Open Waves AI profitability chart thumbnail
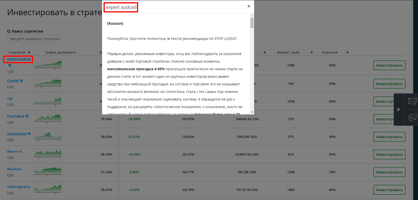The height and width of the screenshot is (200, 418). click(x=48, y=154)
